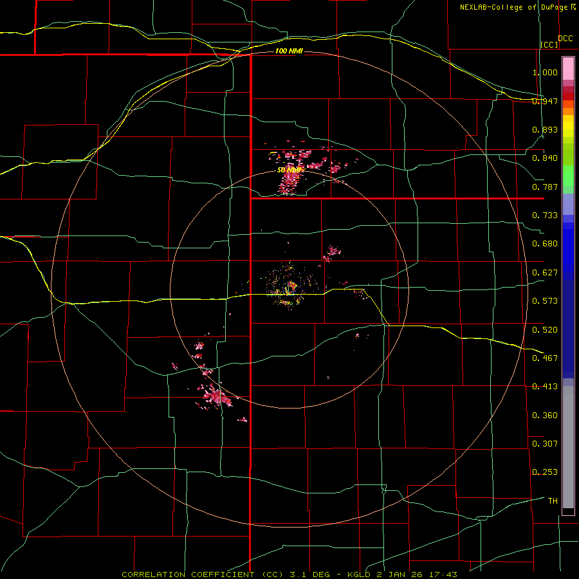Select the 0.253 scale value

pyautogui.click(x=545, y=472)
